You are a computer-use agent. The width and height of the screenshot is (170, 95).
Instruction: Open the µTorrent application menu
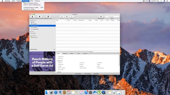point(7,1)
